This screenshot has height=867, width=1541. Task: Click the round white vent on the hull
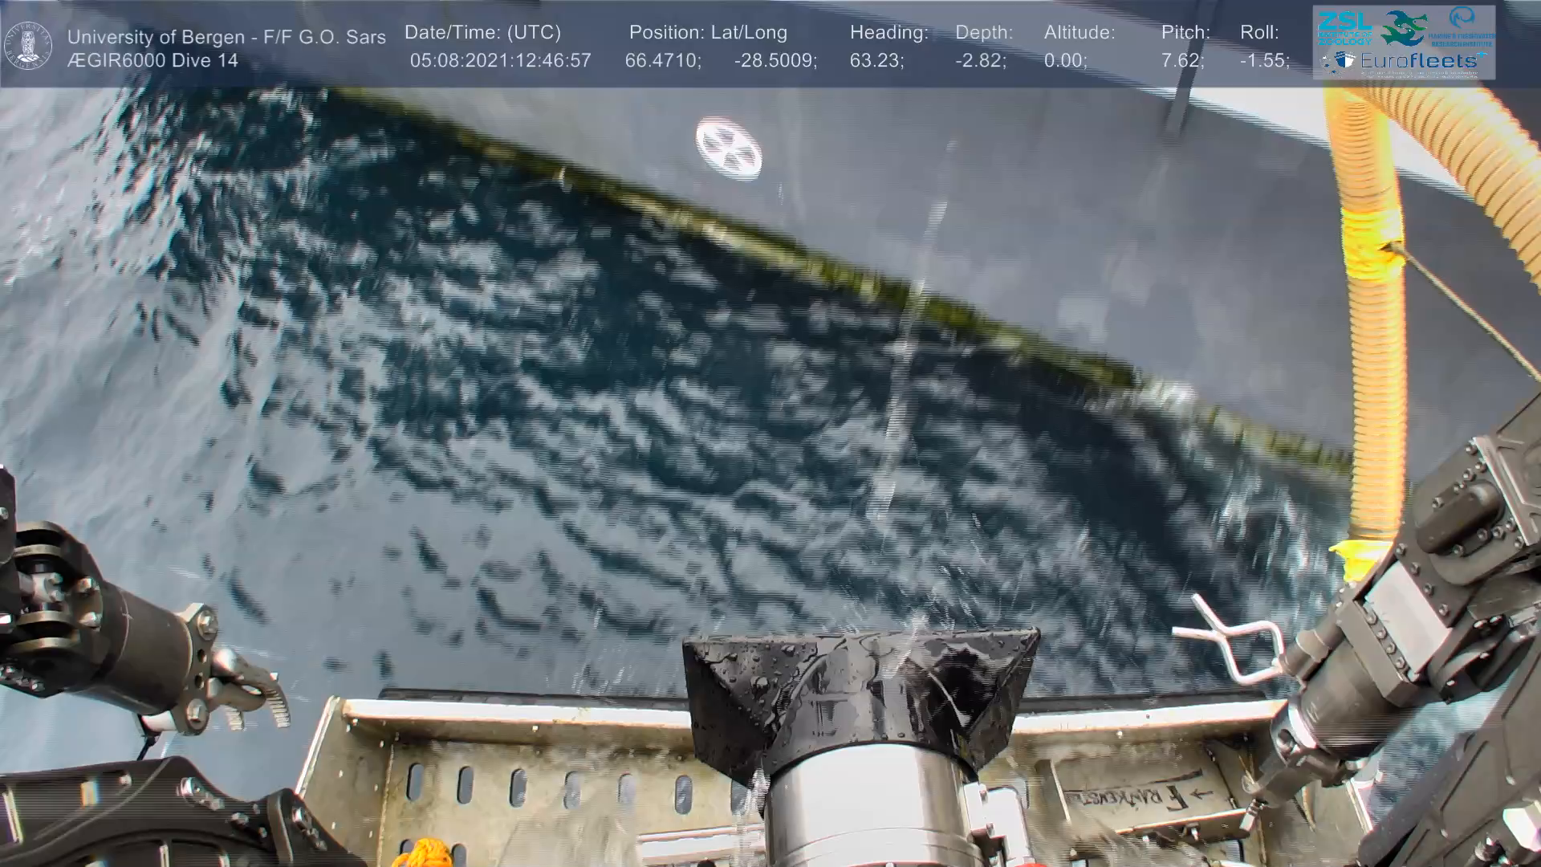(x=728, y=149)
